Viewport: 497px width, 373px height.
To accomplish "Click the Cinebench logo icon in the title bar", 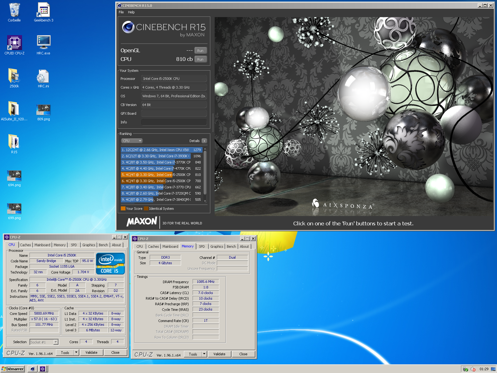I will 119,6.
